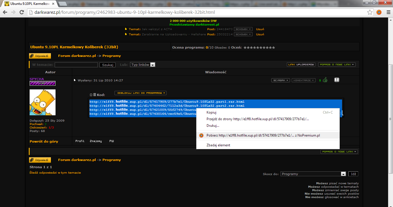Click small post icon beside 'Wysłany' date
Image resolution: width=393 pixels, height=207 pixels.
(75, 80)
